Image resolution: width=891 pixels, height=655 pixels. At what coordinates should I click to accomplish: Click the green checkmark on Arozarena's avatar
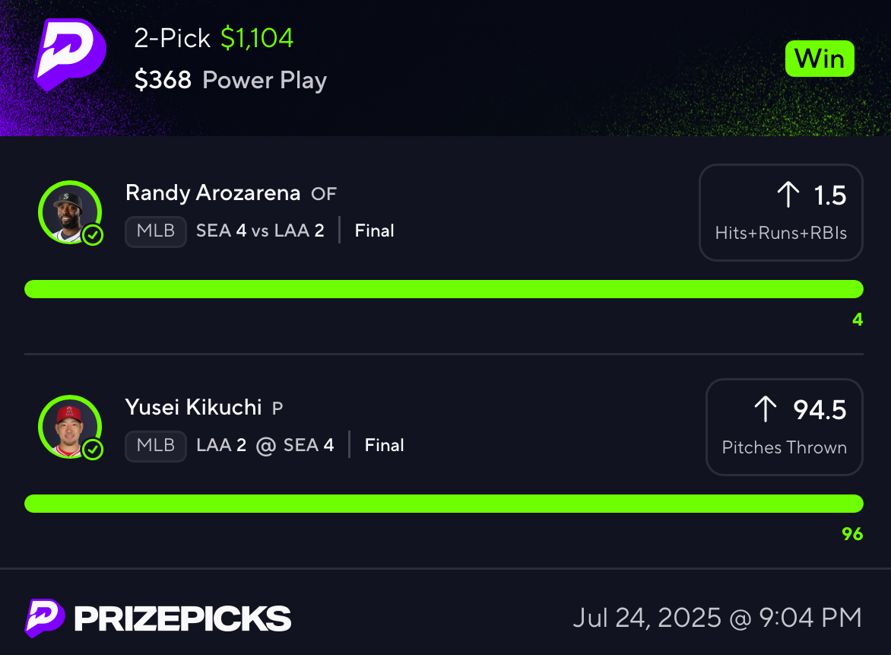point(93,235)
